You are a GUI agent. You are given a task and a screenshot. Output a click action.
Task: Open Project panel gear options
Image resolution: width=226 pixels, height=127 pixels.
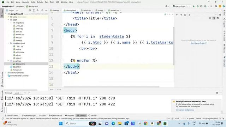coord(42,10)
